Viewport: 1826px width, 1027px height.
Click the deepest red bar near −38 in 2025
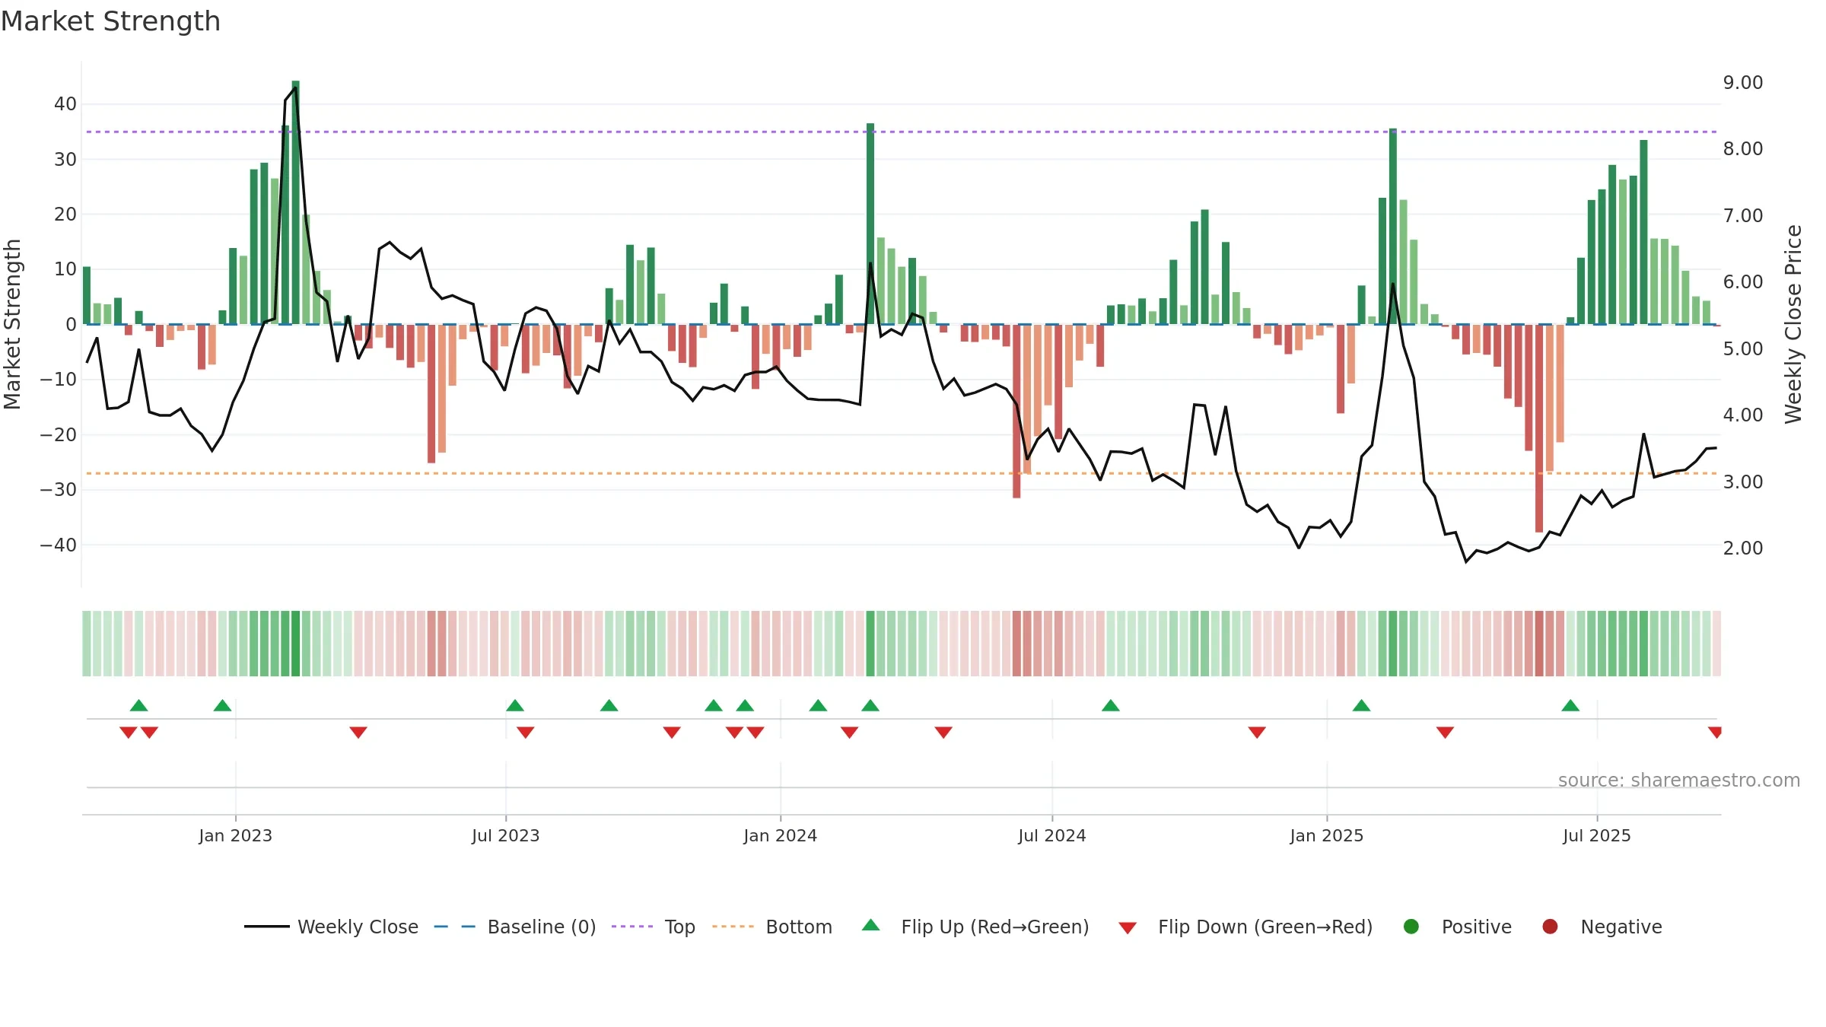tap(1539, 428)
